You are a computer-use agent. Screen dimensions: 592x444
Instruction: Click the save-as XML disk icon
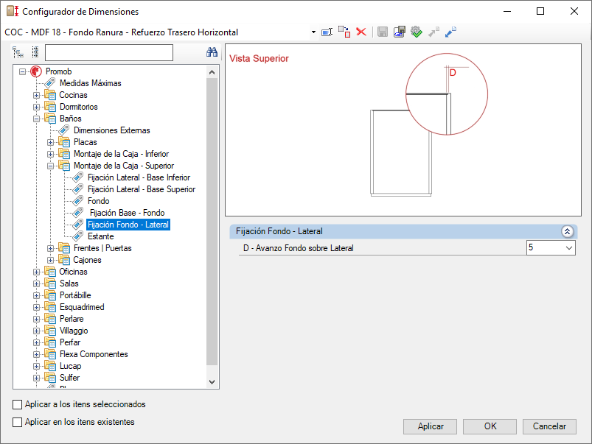(399, 32)
